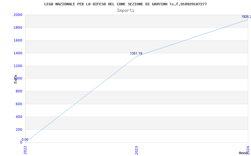
Task: Click the 1800 value on the y-axis
Action: click(x=18, y=28)
